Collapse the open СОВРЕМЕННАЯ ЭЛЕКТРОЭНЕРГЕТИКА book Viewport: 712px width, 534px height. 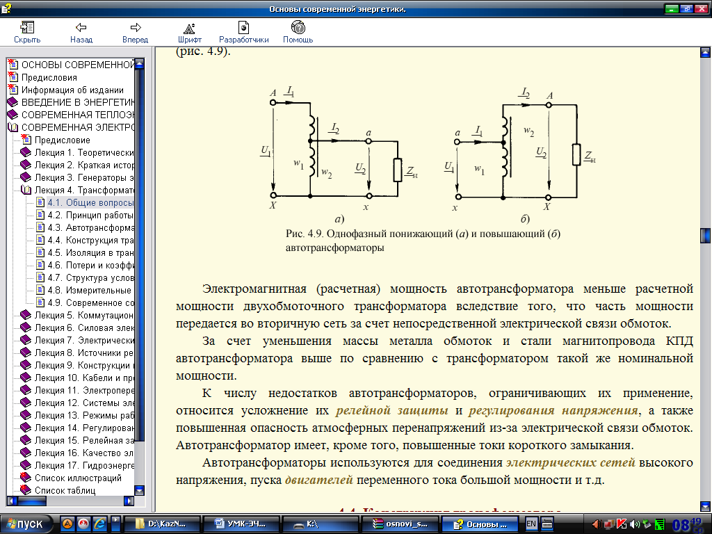pyautogui.click(x=13, y=128)
